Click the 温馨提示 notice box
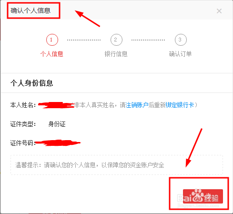The width and height of the screenshot is (233, 214). click(117, 165)
